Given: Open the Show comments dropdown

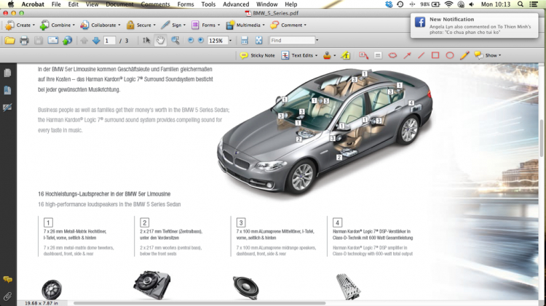Looking at the screenshot, I should (488, 55).
